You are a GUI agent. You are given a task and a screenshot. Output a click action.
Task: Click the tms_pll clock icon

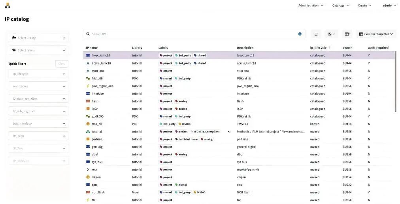88,124
